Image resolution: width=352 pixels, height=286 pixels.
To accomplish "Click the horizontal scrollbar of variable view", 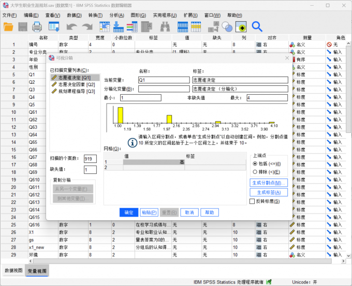I will coord(182,261).
